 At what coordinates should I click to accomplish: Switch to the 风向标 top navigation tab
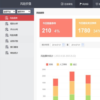(84, 4)
